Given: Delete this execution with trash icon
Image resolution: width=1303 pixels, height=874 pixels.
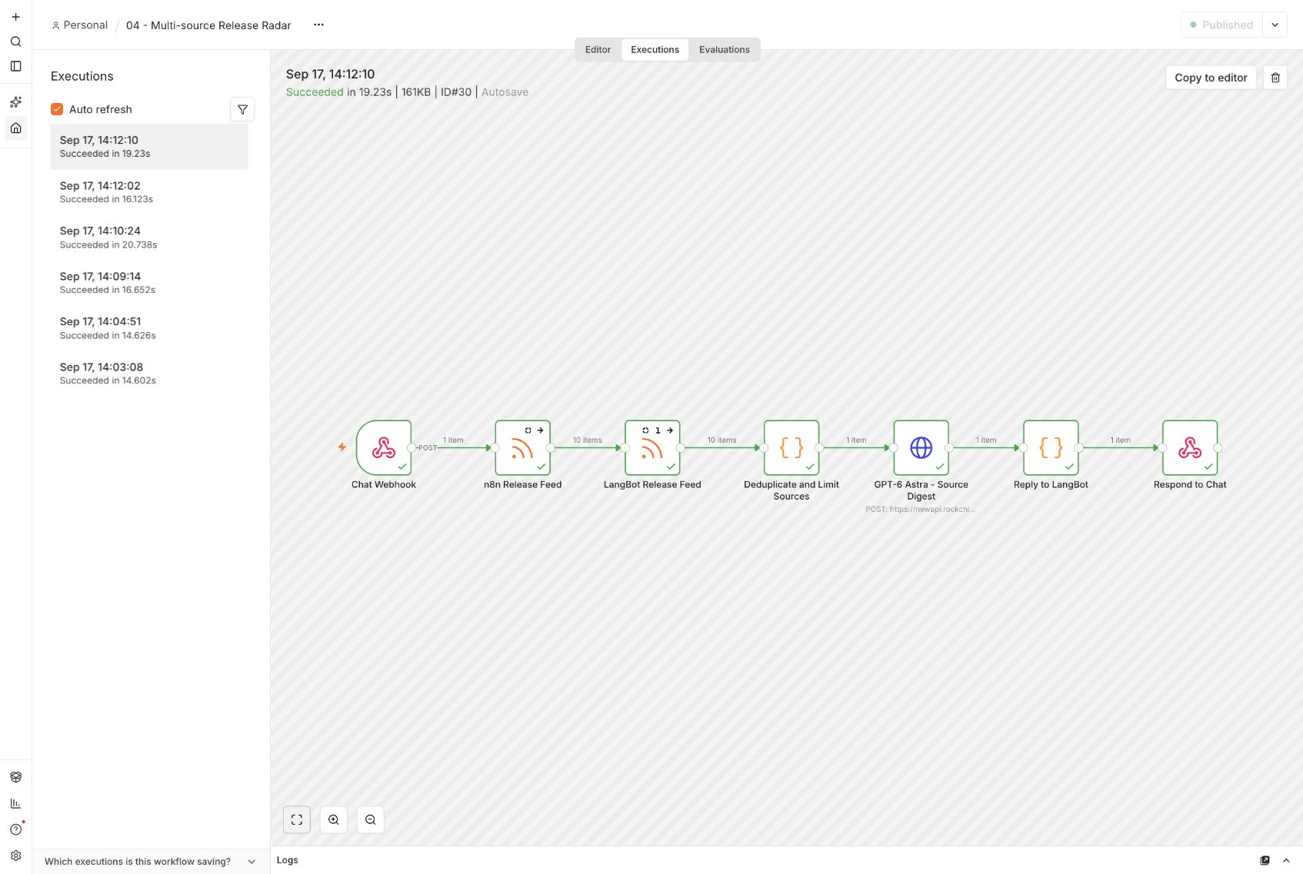Looking at the screenshot, I should [1275, 78].
